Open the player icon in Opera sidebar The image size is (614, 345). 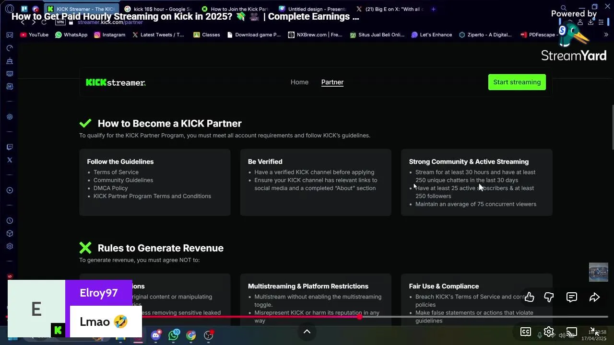pyautogui.click(x=10, y=190)
